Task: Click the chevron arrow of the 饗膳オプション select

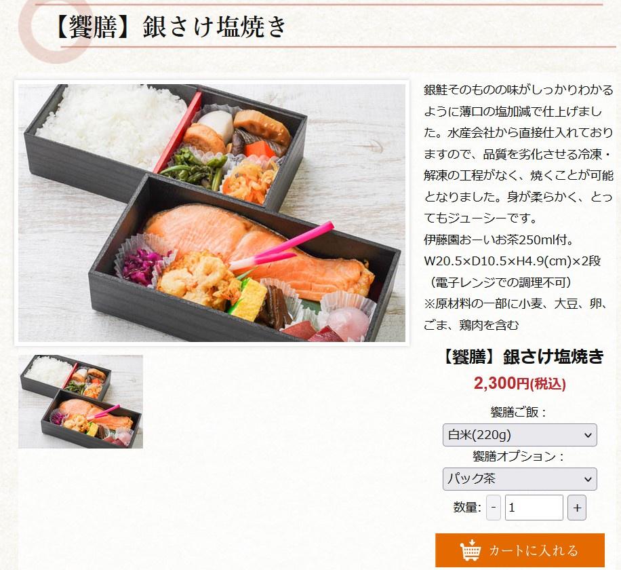Action: coord(588,479)
